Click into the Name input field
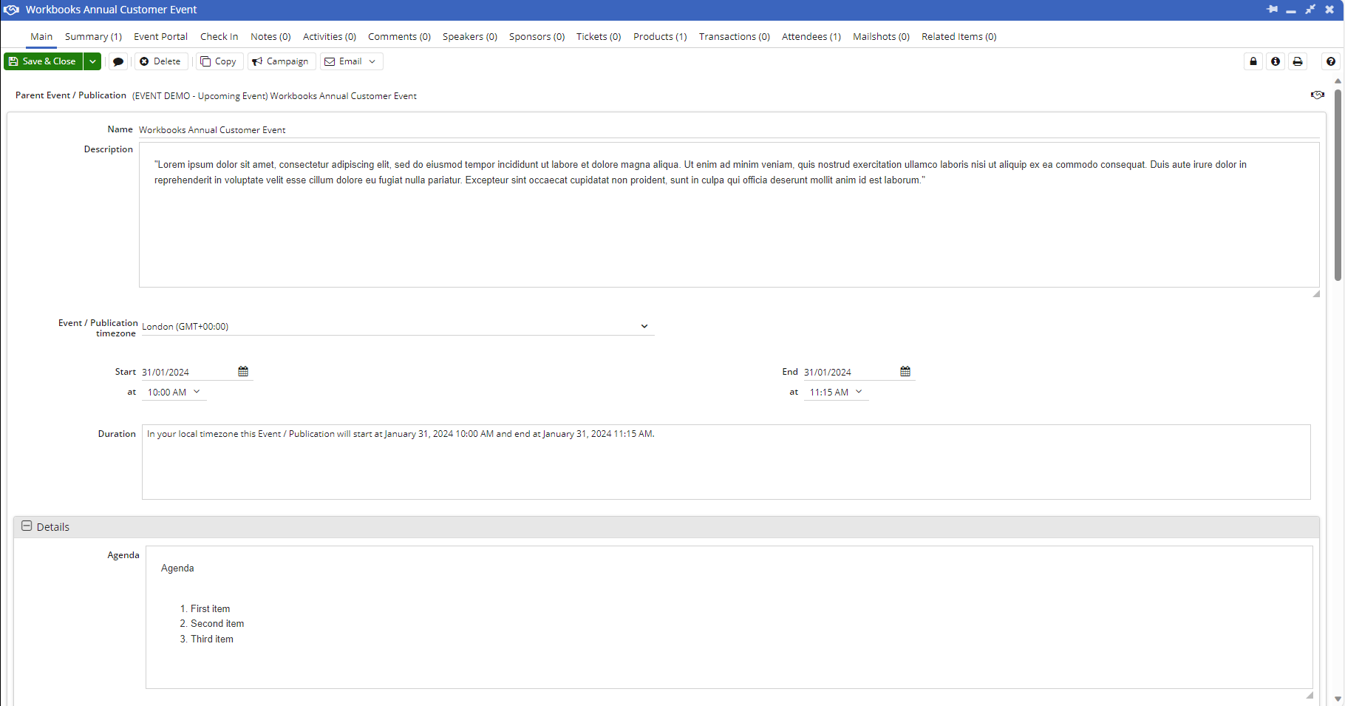 tap(728, 129)
